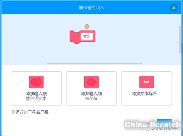The image size is (183, 136).
Task: Click the 添加输入项 布尔值 caption
Action: click(x=91, y=96)
